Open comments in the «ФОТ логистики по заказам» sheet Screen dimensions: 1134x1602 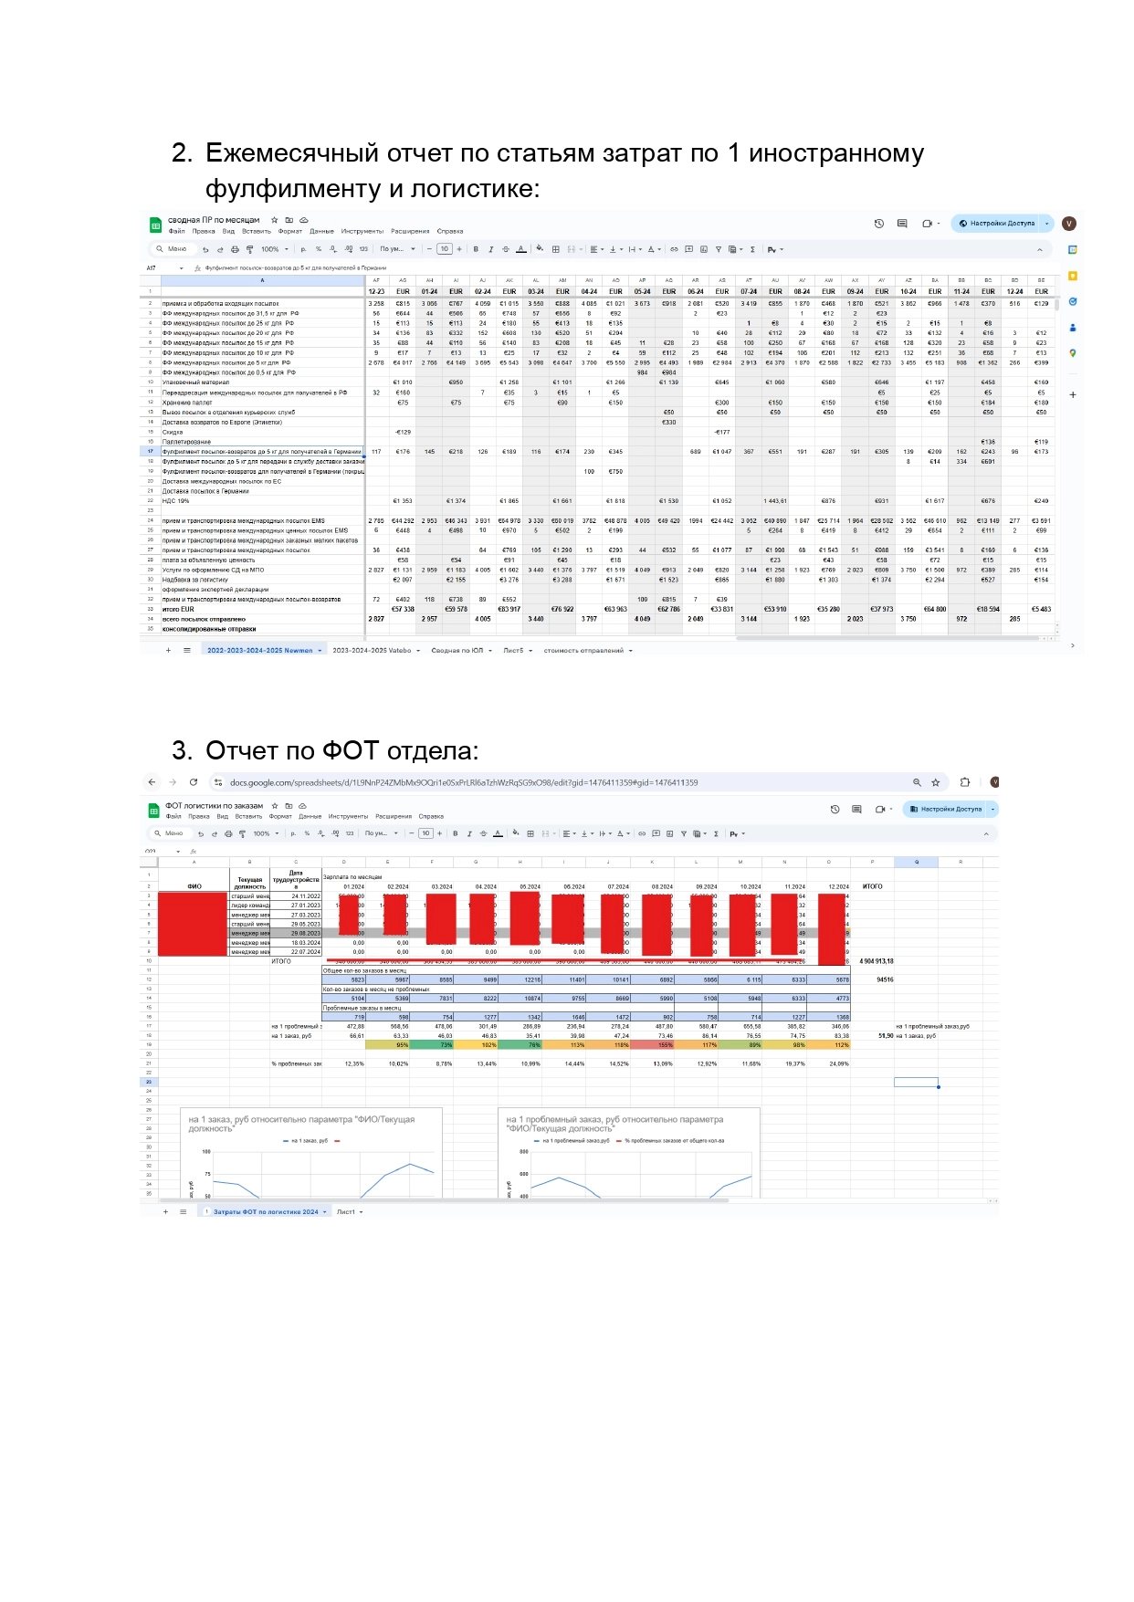[856, 809]
